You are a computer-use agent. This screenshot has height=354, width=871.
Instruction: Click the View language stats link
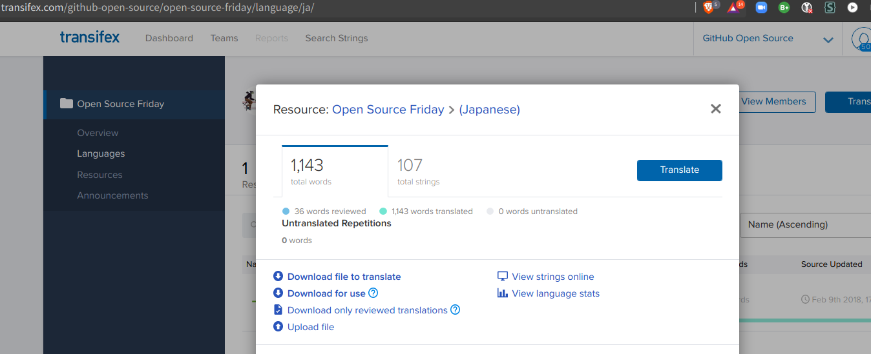(x=556, y=293)
